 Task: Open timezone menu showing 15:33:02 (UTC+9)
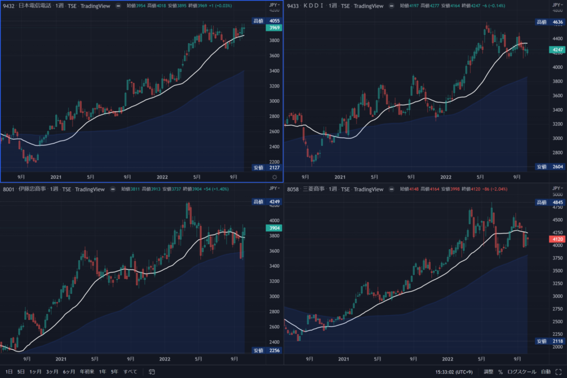pos(454,372)
